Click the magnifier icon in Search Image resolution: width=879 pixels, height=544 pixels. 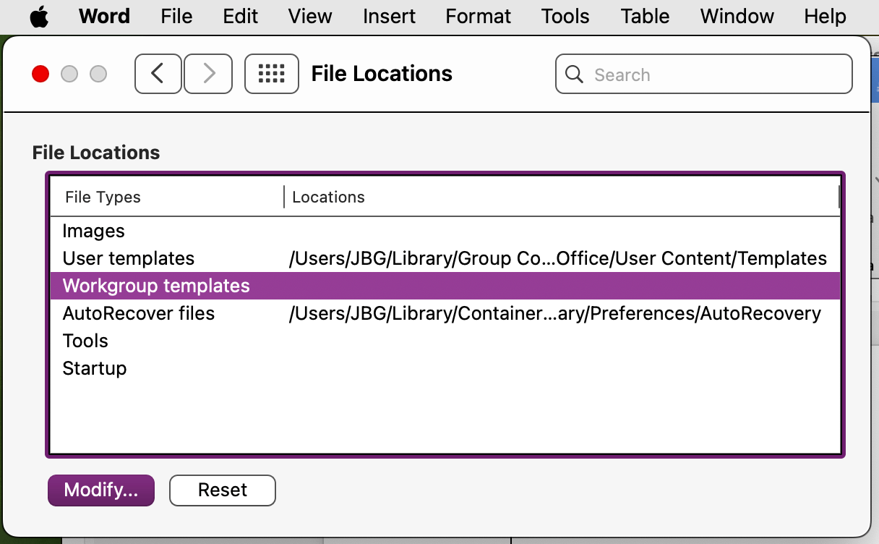pyautogui.click(x=575, y=75)
